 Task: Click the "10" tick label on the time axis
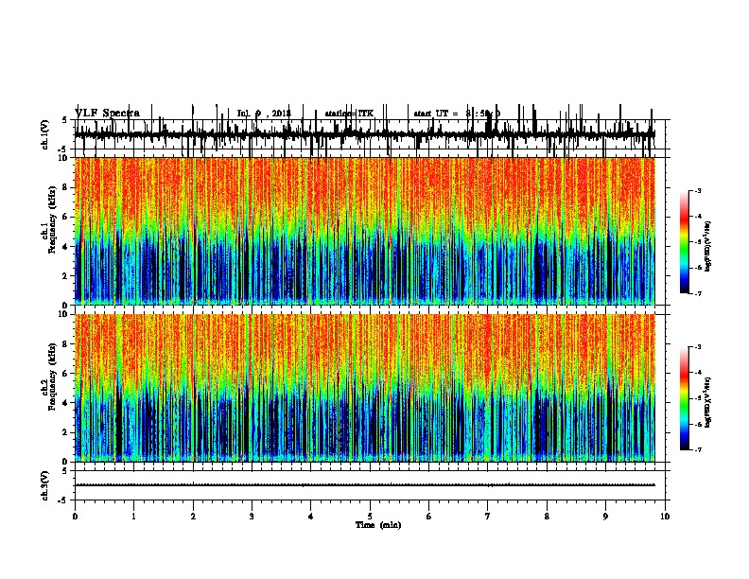665,517
